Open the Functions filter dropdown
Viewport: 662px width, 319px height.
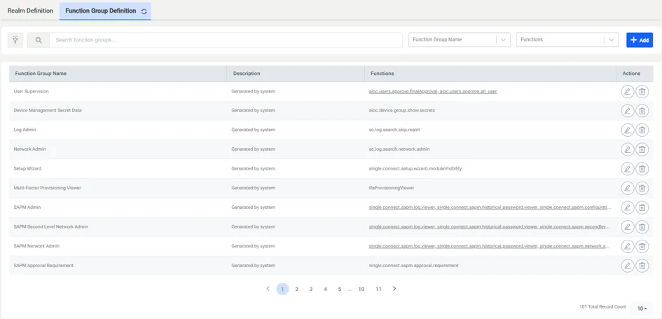567,40
